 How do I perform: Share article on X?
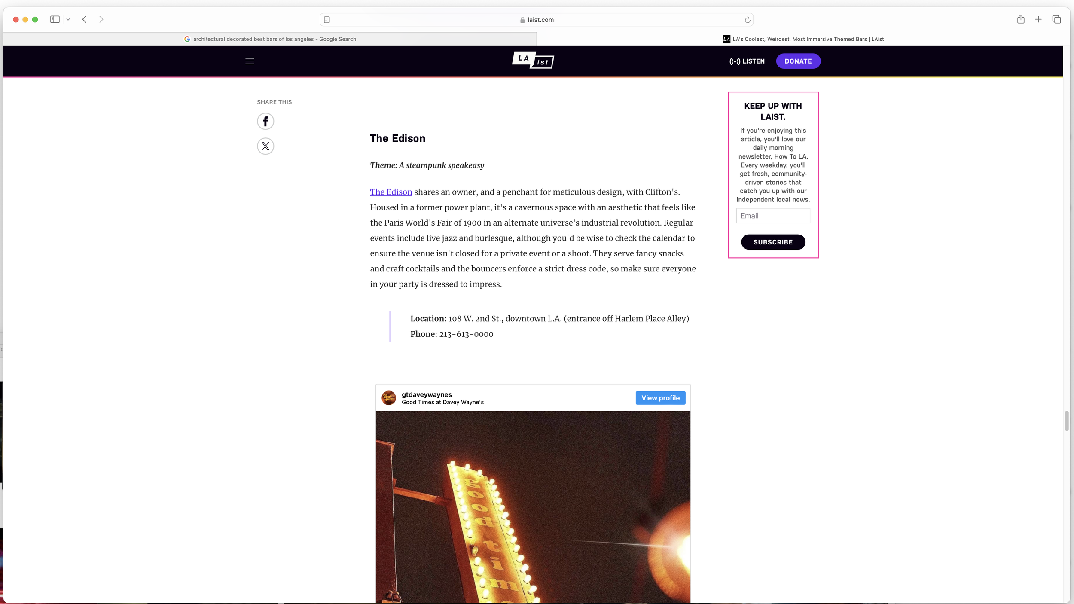click(x=265, y=146)
